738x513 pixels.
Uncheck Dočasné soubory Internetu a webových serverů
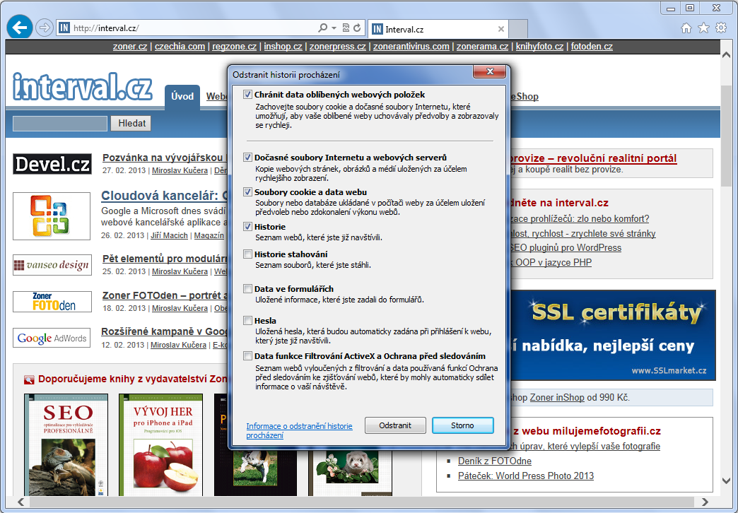(247, 157)
